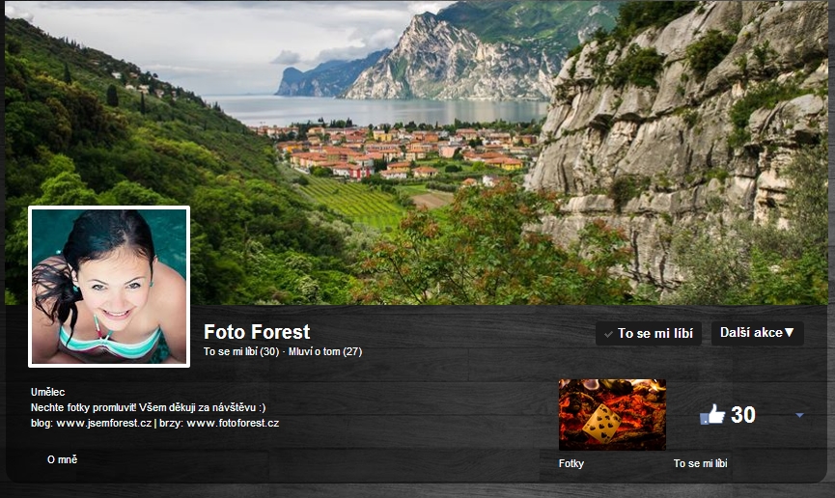Click the checkmark icon in like button
835x498 pixels.
coord(608,335)
